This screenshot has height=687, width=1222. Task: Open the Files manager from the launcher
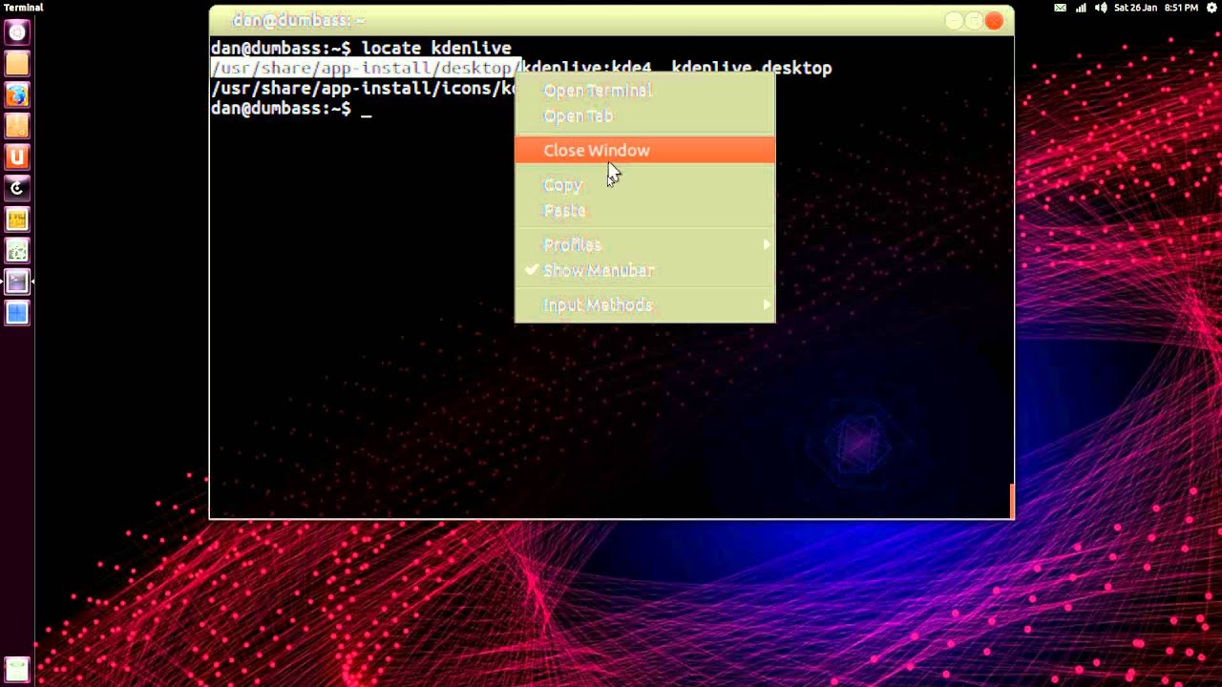(x=17, y=64)
